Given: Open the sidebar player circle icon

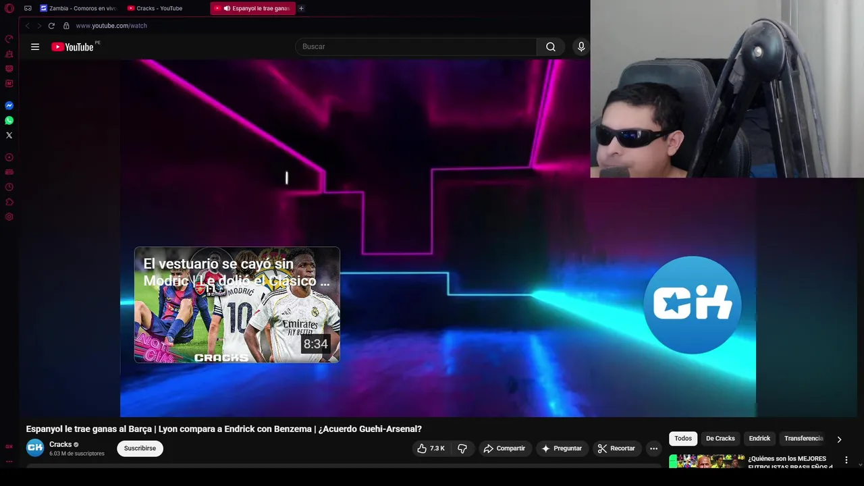Looking at the screenshot, I should pyautogui.click(x=9, y=157).
